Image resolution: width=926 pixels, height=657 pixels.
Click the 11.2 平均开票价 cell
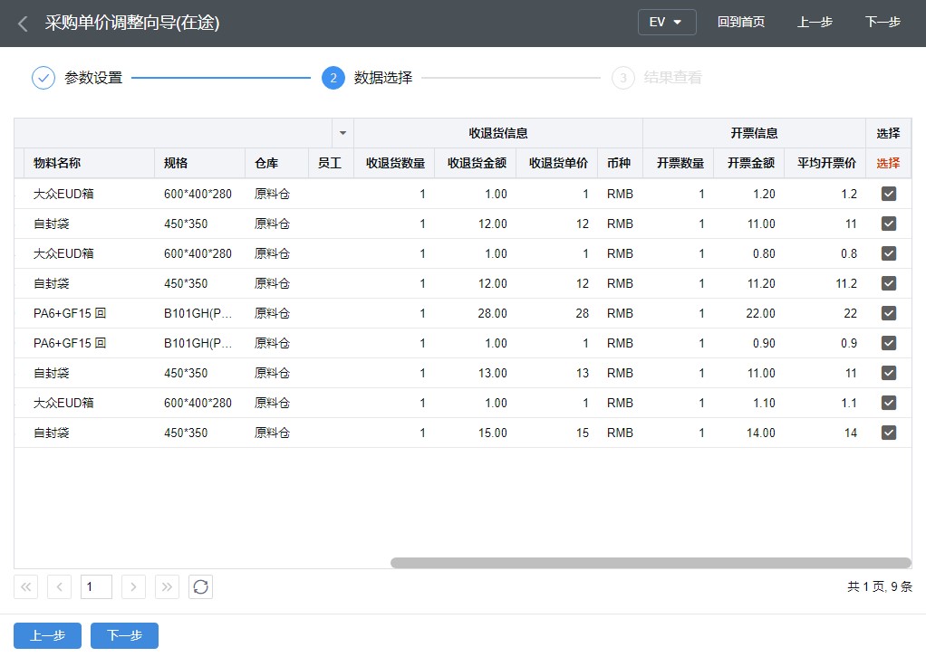click(825, 283)
